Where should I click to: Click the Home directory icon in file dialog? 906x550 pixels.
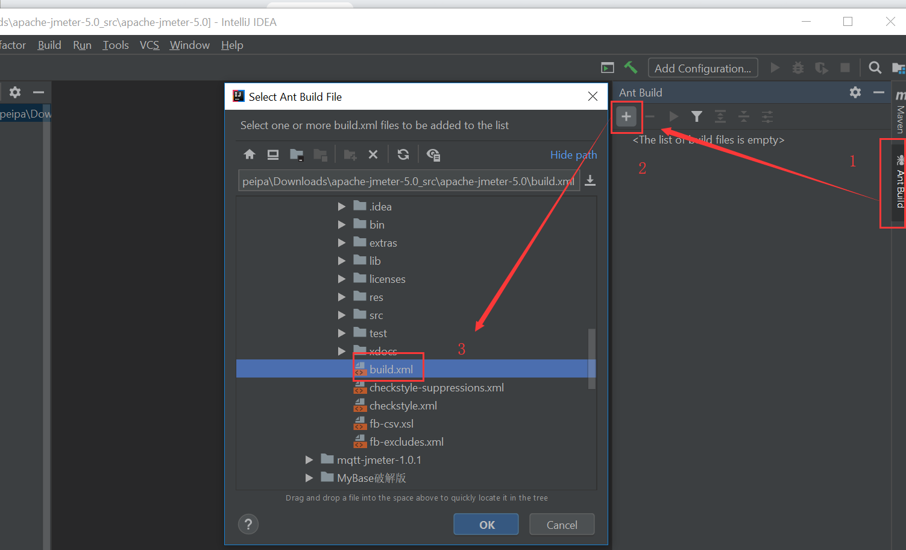tap(250, 154)
